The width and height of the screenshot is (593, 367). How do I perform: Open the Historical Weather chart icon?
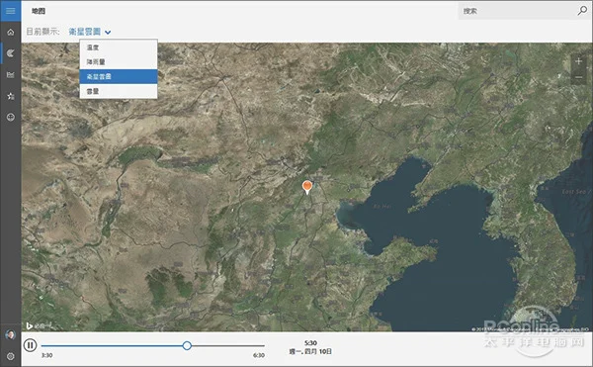pyautogui.click(x=11, y=74)
